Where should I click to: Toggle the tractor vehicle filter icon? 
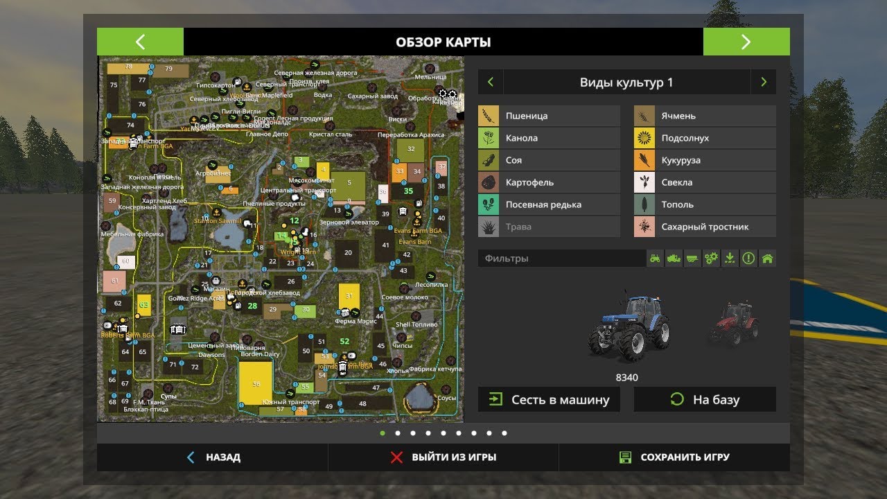pyautogui.click(x=655, y=259)
